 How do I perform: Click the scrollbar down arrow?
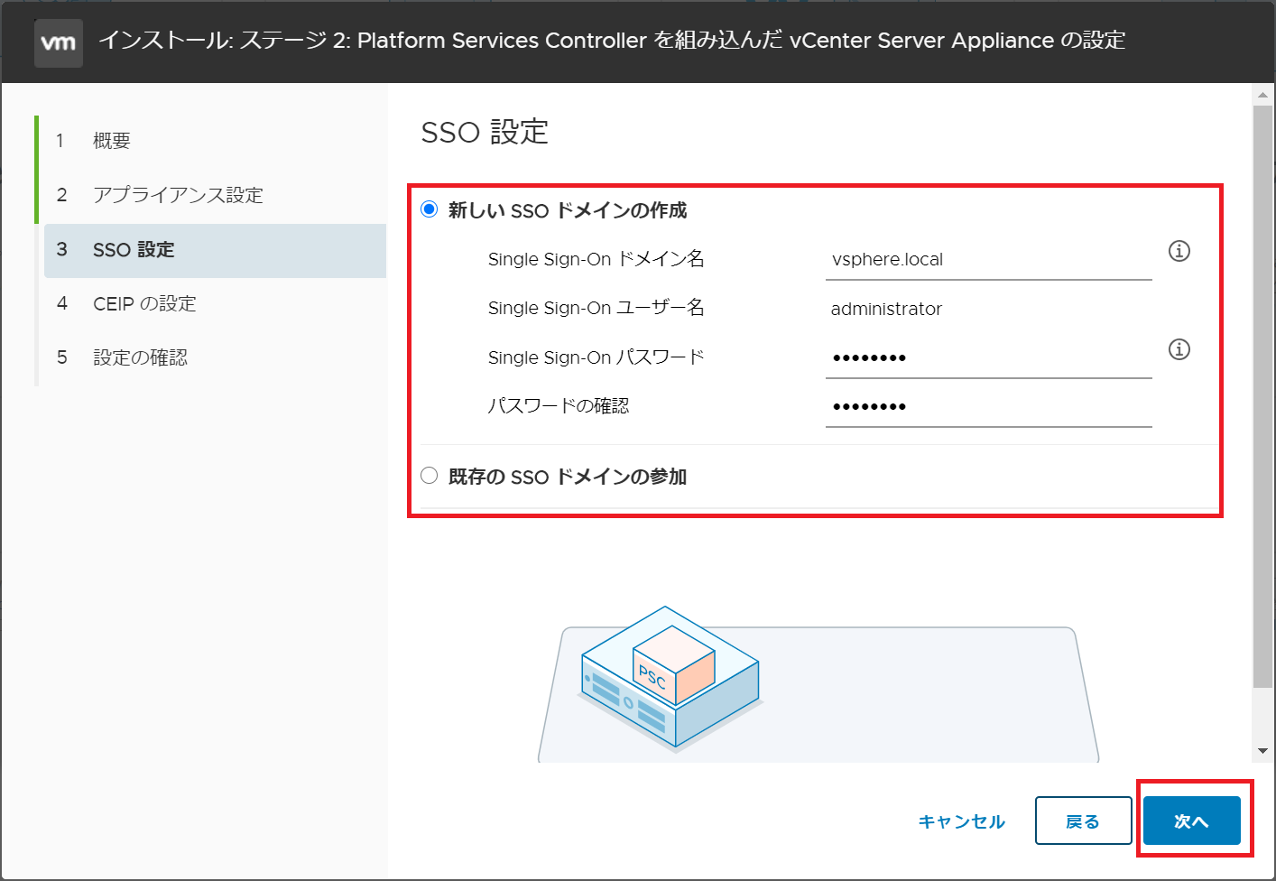pyautogui.click(x=1262, y=751)
